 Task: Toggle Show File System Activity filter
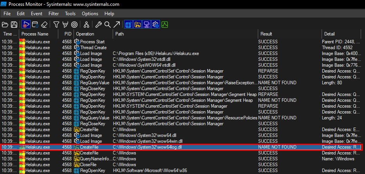click(138, 24)
